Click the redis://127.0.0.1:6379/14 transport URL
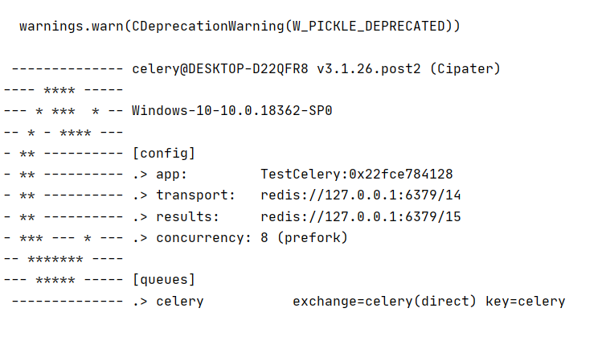Image resolution: width=598 pixels, height=337 pixels. coord(360,195)
